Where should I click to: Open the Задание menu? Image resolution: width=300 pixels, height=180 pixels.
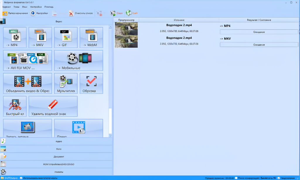(6, 7)
